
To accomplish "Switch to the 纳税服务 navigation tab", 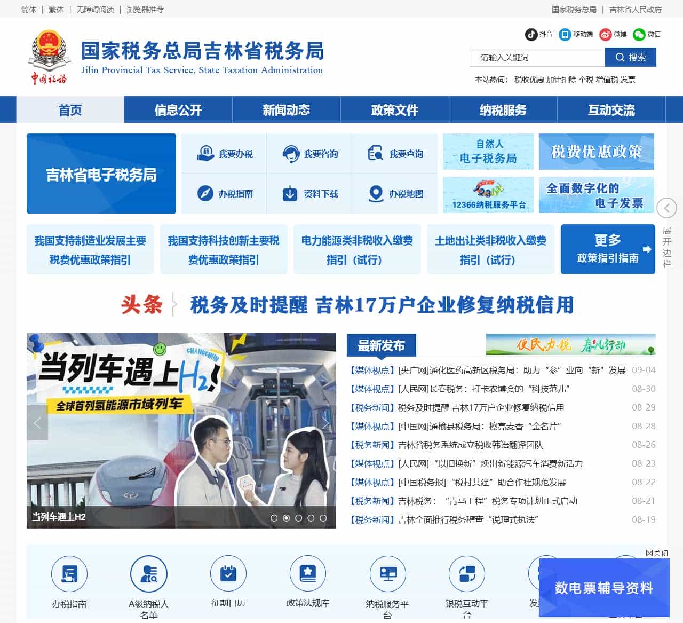I will 503,110.
